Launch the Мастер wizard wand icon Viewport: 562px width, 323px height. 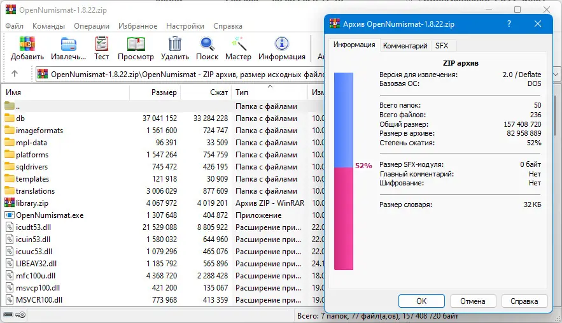[x=238, y=44]
